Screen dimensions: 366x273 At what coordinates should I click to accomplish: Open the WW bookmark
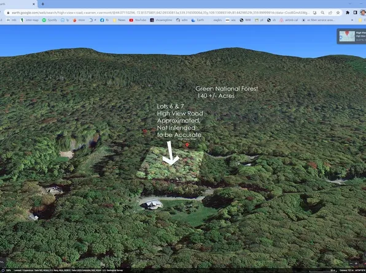click(x=245, y=20)
